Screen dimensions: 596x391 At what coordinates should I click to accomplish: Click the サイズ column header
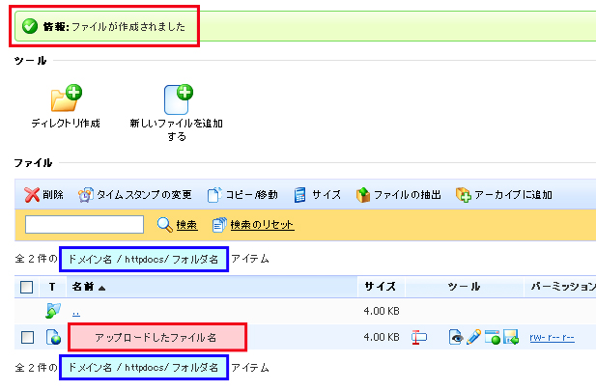point(380,287)
